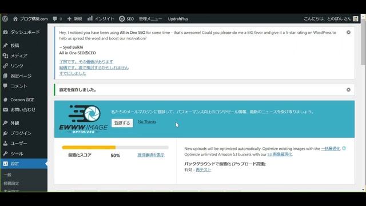Open ダッシュボード sidebar icon
Image resolution: width=366 pixels, height=206 pixels.
(5, 32)
